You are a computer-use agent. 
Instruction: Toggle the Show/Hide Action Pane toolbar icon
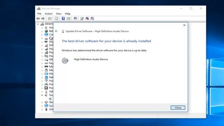tap(69, 19)
